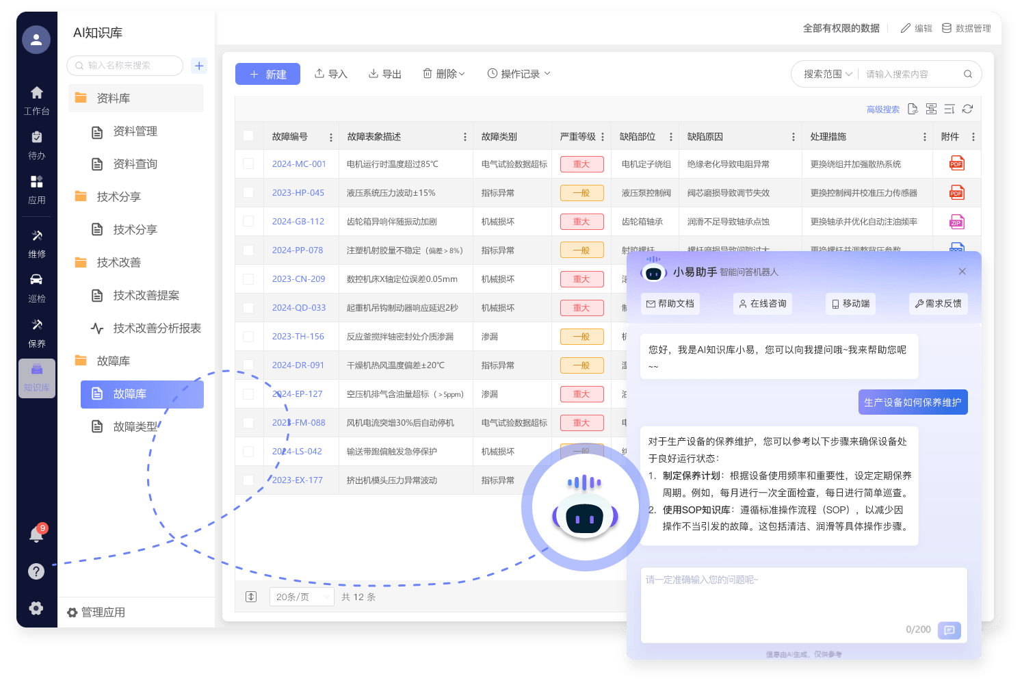This screenshot has width=1022, height=685.
Task: Click the plus icon beside name search
Action: [x=199, y=66]
